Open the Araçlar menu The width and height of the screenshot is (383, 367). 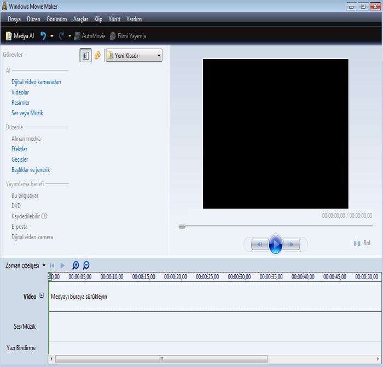coord(80,19)
